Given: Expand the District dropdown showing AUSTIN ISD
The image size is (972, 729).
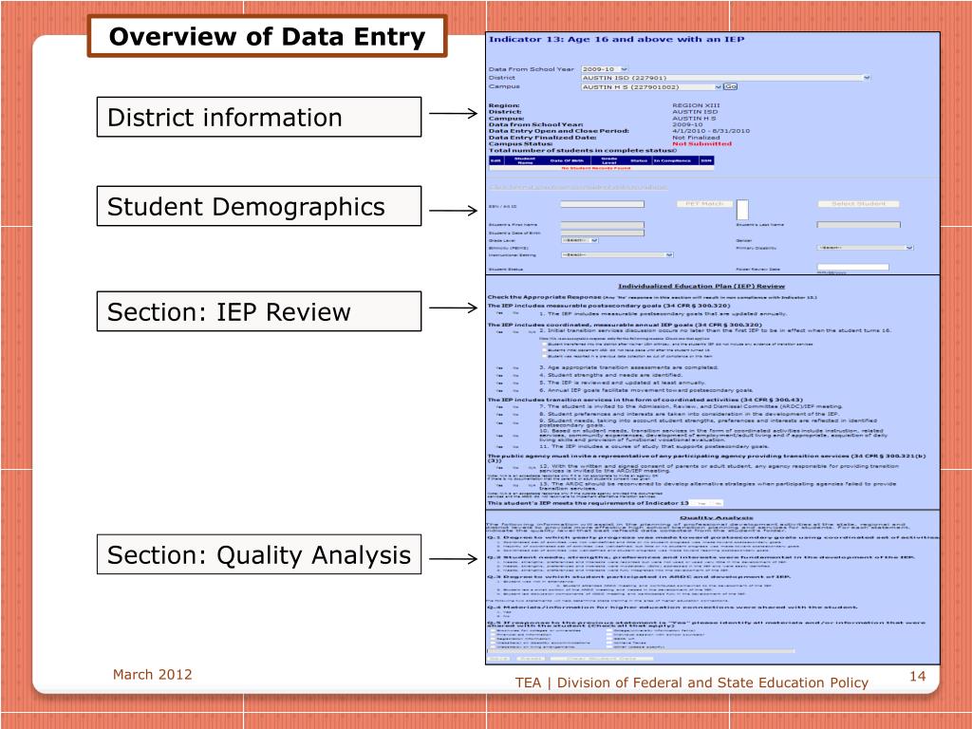Looking at the screenshot, I should 725,78.
